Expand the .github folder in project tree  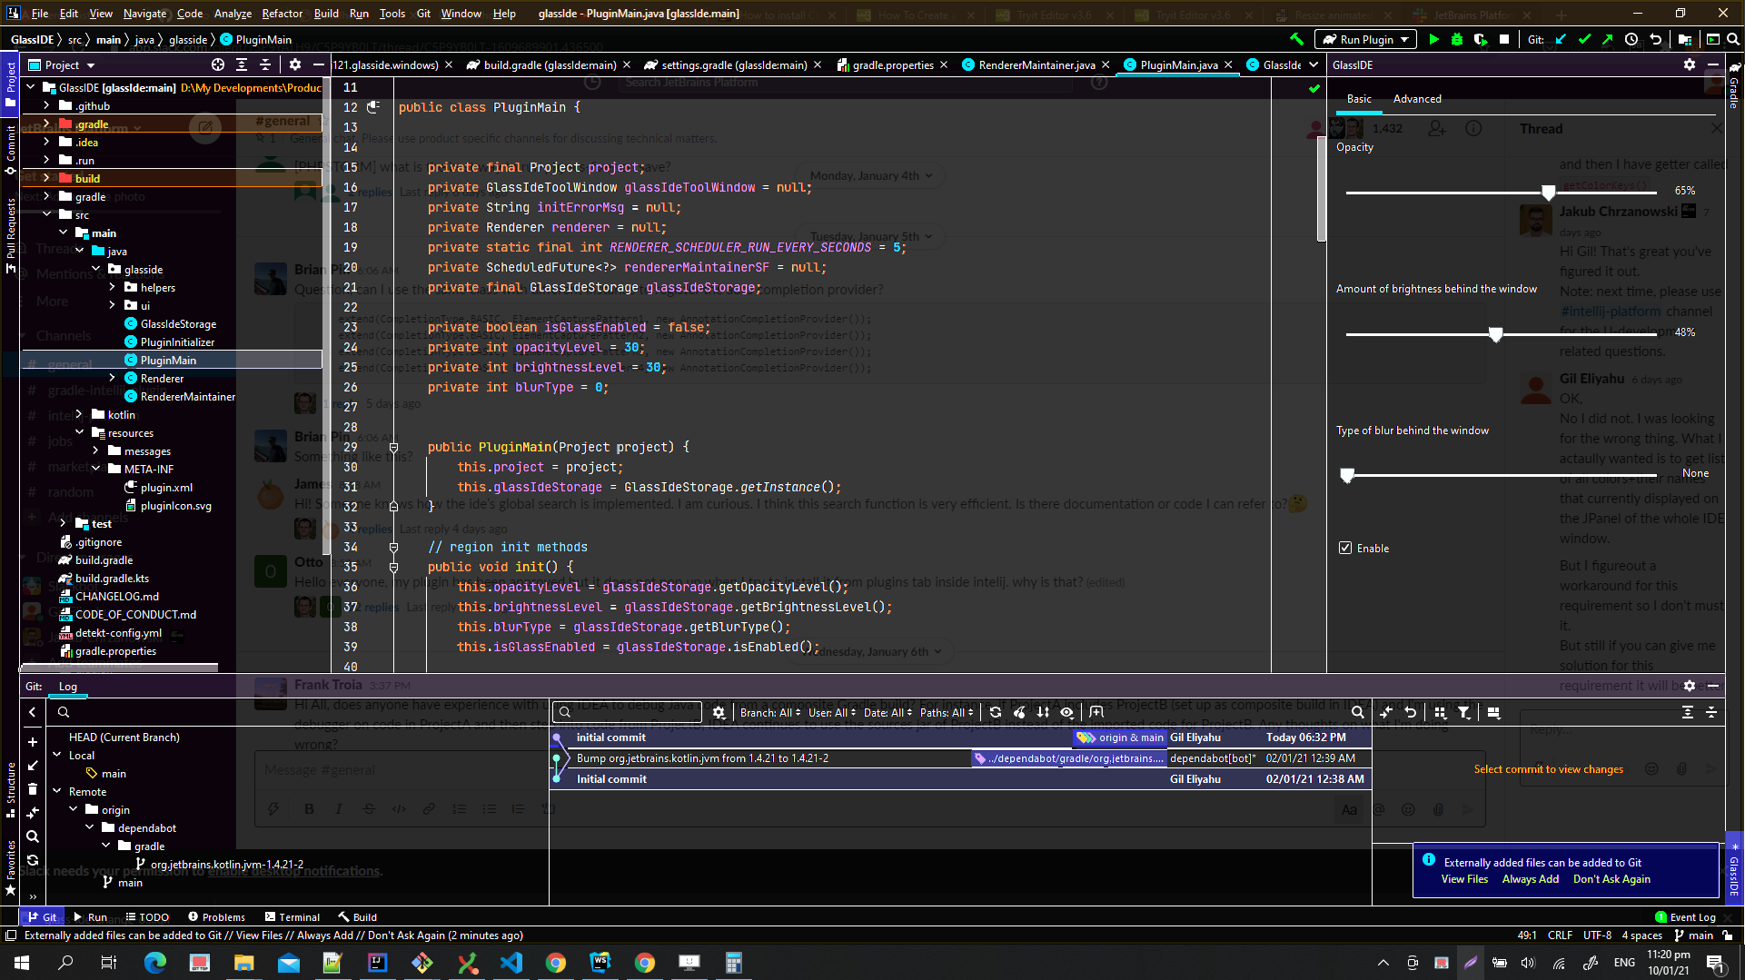click(46, 105)
